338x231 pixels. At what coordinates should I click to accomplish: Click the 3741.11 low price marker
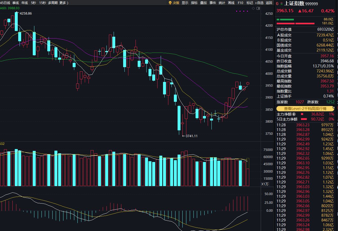tap(192, 136)
